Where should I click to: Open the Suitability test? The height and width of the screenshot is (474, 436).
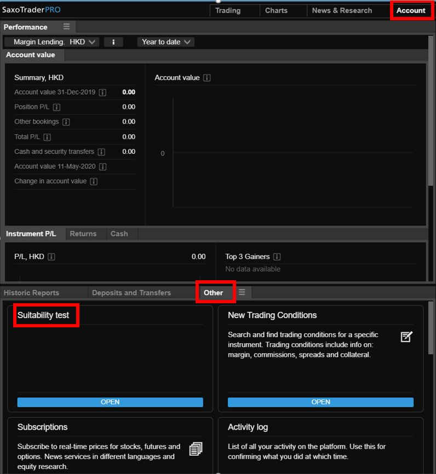110,402
